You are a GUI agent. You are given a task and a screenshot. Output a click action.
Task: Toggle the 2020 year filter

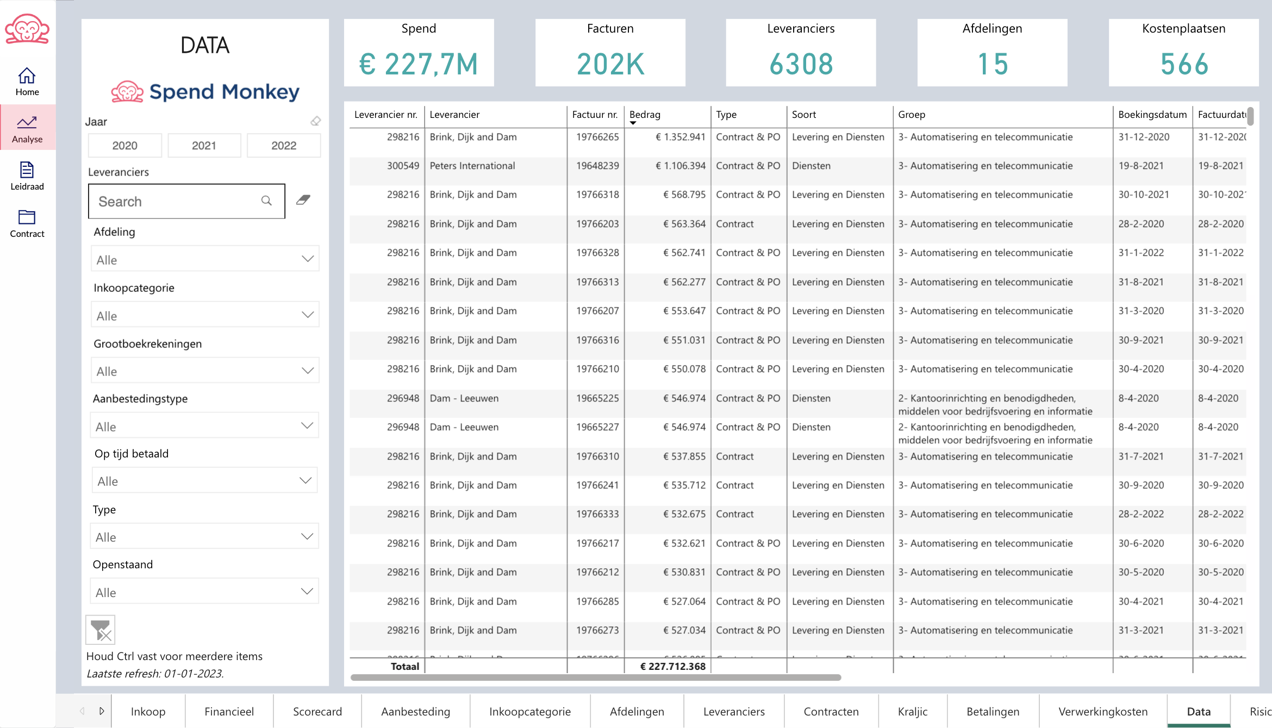click(x=125, y=146)
